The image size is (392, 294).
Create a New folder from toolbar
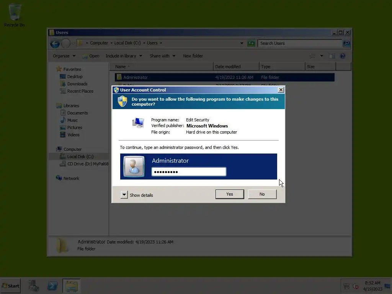point(193,56)
